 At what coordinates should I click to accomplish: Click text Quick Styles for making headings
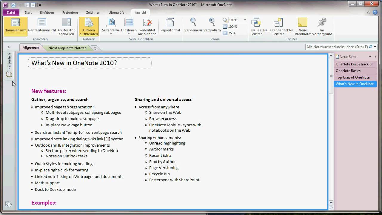coord(64,164)
